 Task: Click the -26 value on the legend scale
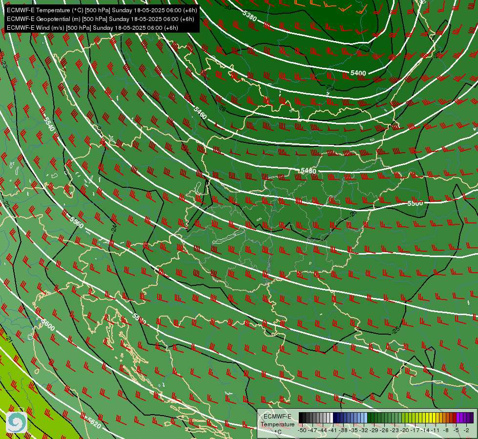pyautogui.click(x=385, y=430)
